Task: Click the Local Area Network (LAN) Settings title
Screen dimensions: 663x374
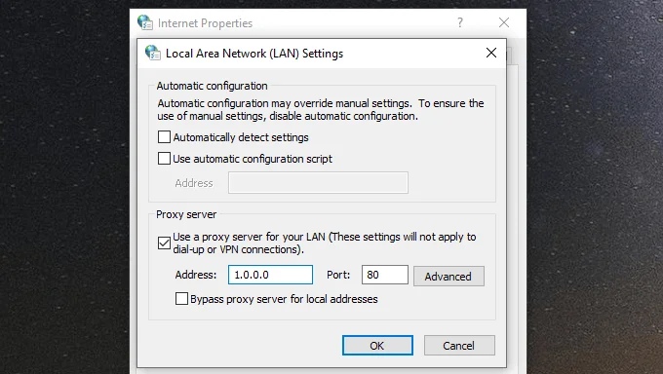Action: click(x=254, y=54)
